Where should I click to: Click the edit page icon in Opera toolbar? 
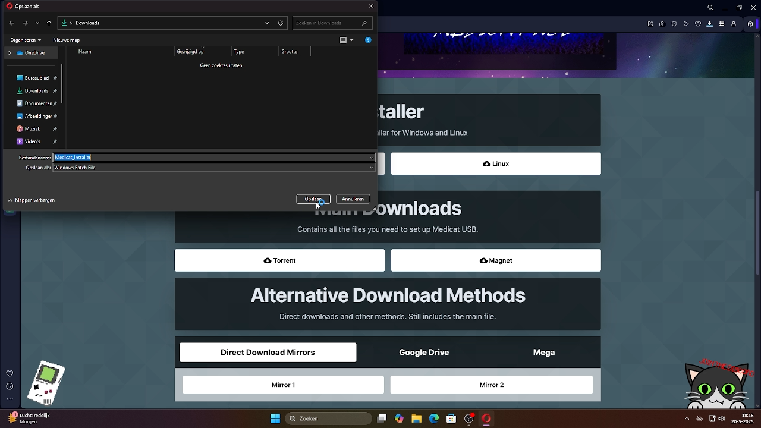coord(650,24)
